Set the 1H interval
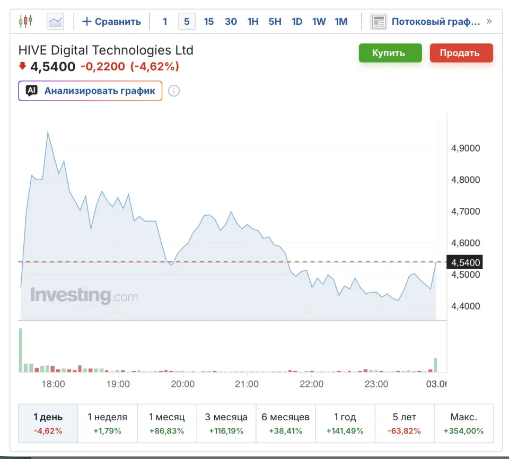This screenshot has height=459, width=509. point(253,22)
